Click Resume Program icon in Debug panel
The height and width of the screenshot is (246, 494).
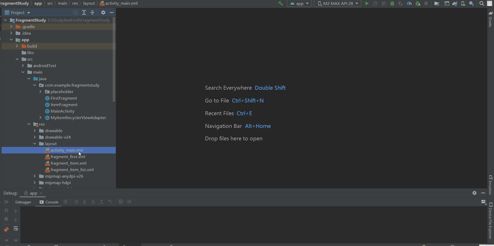tap(6, 202)
